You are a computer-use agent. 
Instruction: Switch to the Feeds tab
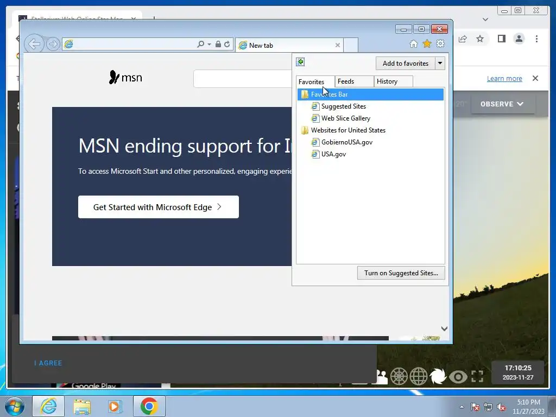coord(354,81)
